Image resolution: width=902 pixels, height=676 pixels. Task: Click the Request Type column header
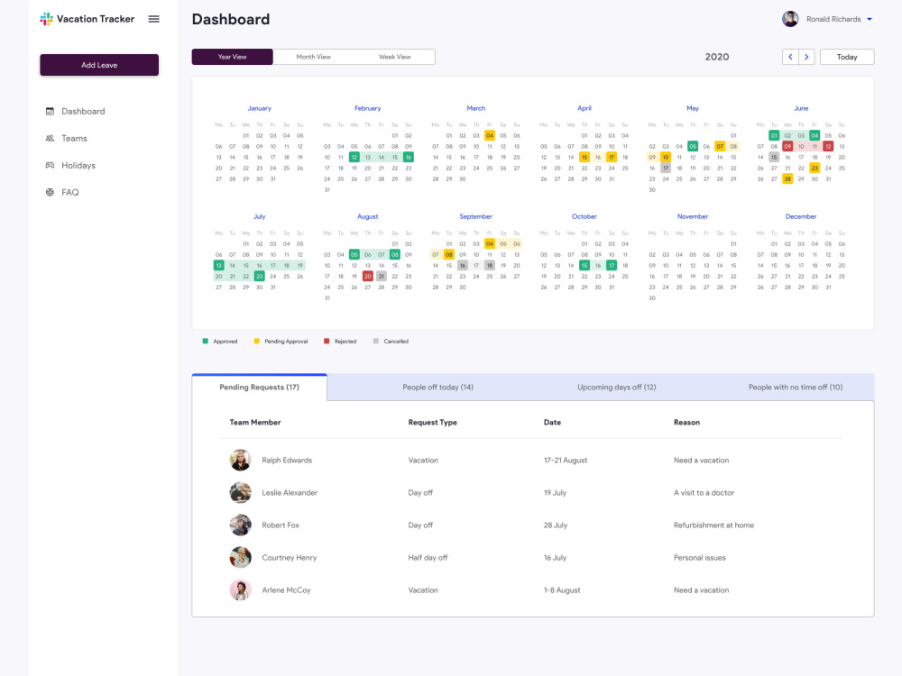433,423
